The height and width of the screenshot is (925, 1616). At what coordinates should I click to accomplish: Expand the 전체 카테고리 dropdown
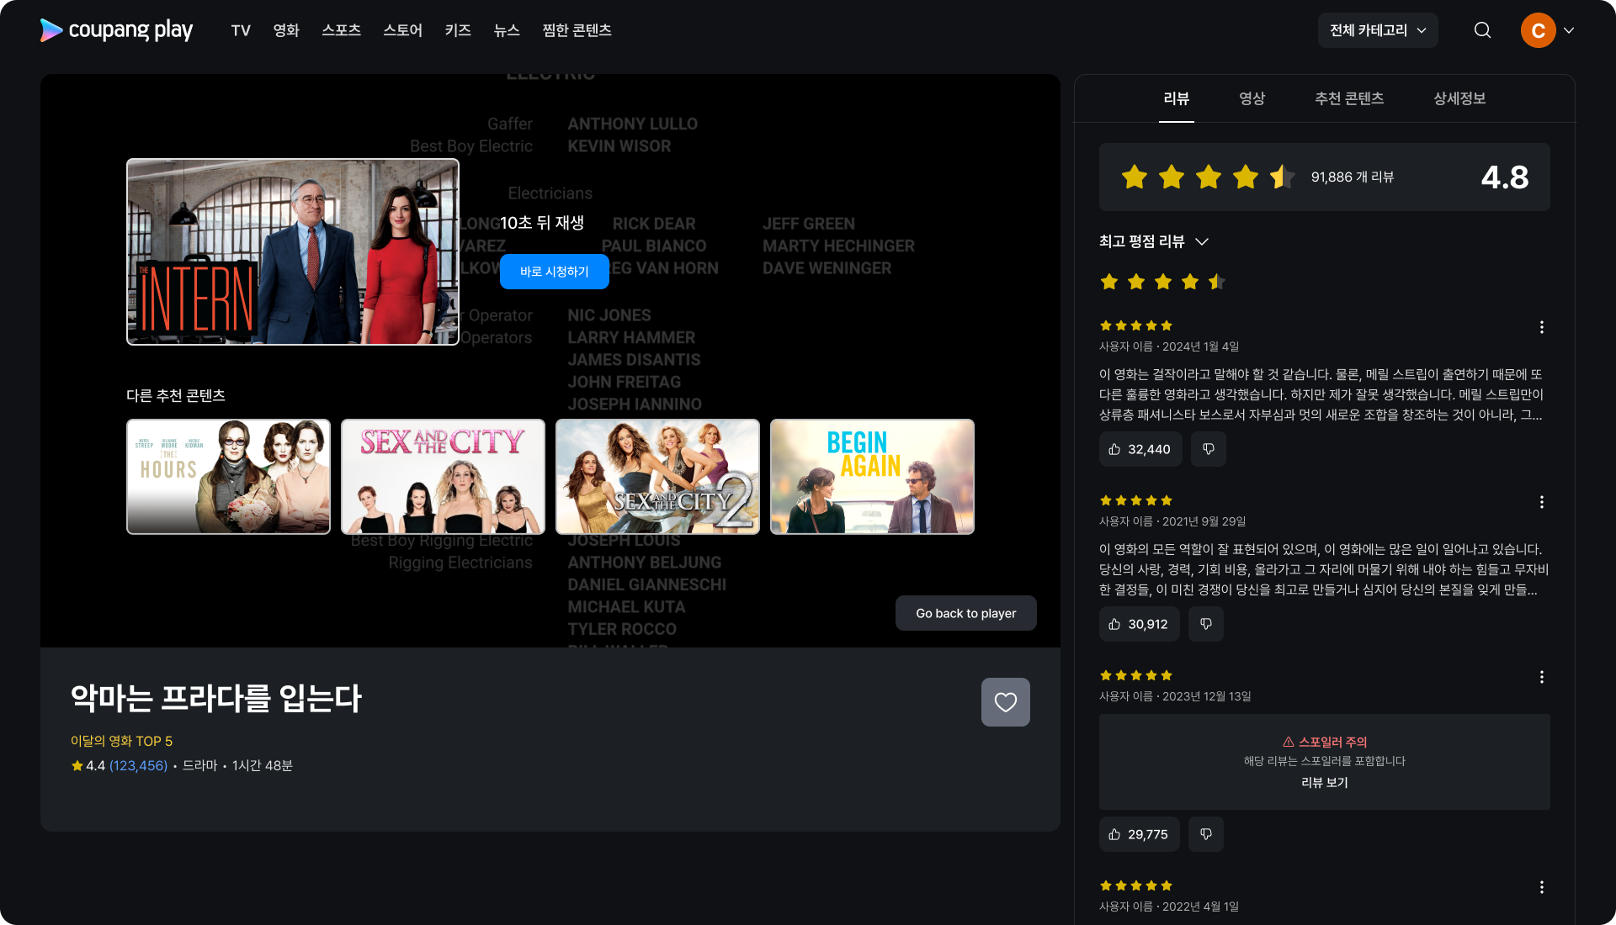pos(1377,30)
